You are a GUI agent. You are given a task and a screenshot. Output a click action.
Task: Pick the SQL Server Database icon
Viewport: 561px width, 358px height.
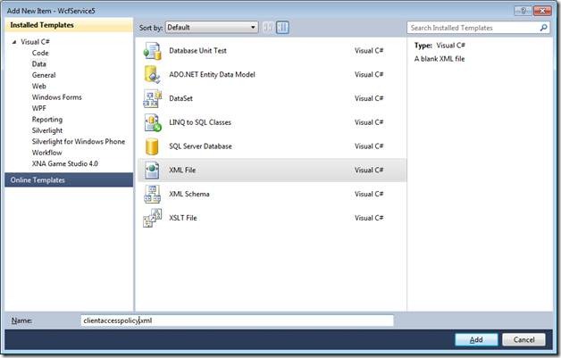[x=152, y=146]
